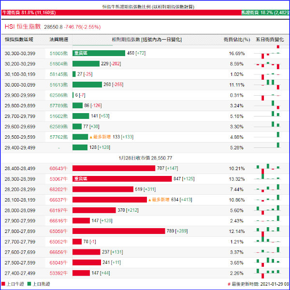The image size is (290, 290).
Task: Open five-day sparkline for 28,000-28,099 row
Action: click(x=267, y=210)
